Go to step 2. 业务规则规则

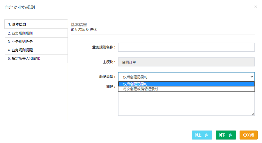[36, 33]
